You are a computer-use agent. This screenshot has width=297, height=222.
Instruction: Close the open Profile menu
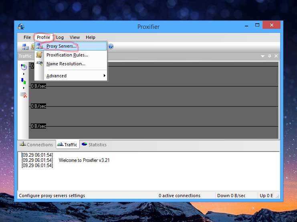coord(43,37)
